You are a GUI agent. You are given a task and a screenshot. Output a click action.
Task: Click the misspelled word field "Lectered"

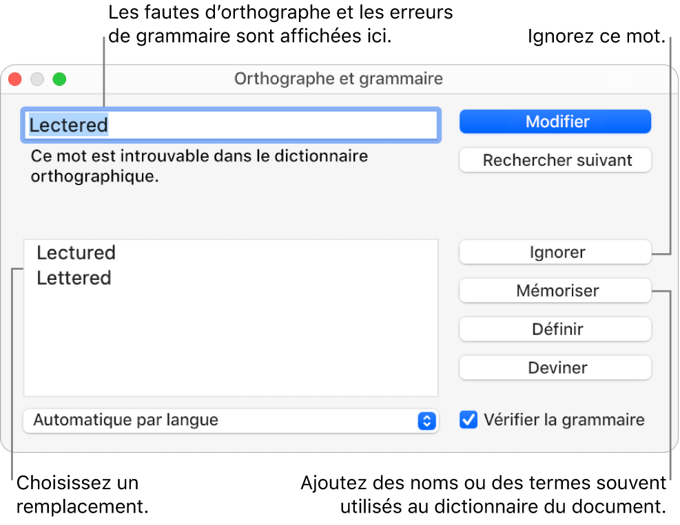(x=231, y=125)
